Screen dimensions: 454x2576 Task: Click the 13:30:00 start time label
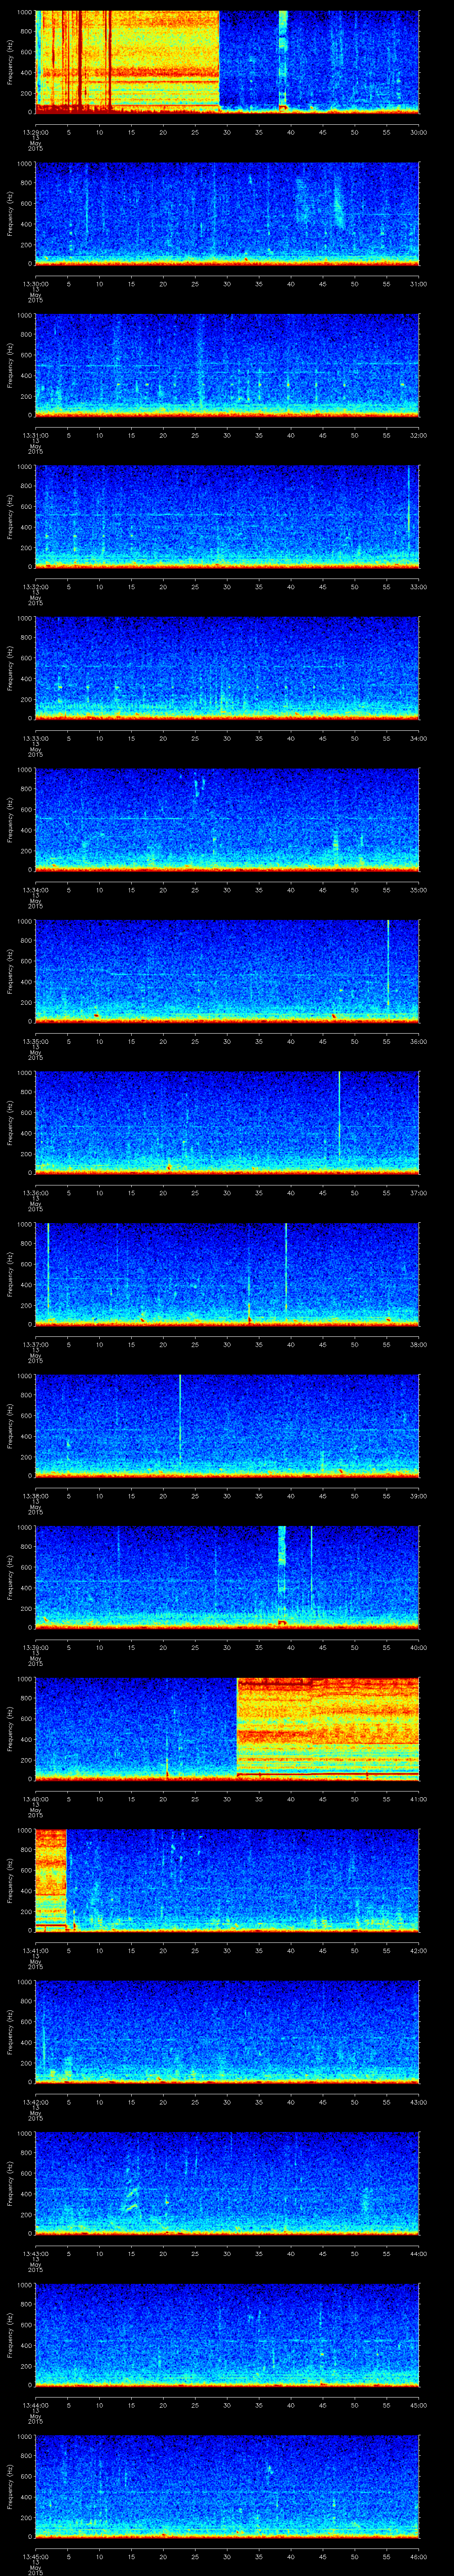[x=35, y=284]
